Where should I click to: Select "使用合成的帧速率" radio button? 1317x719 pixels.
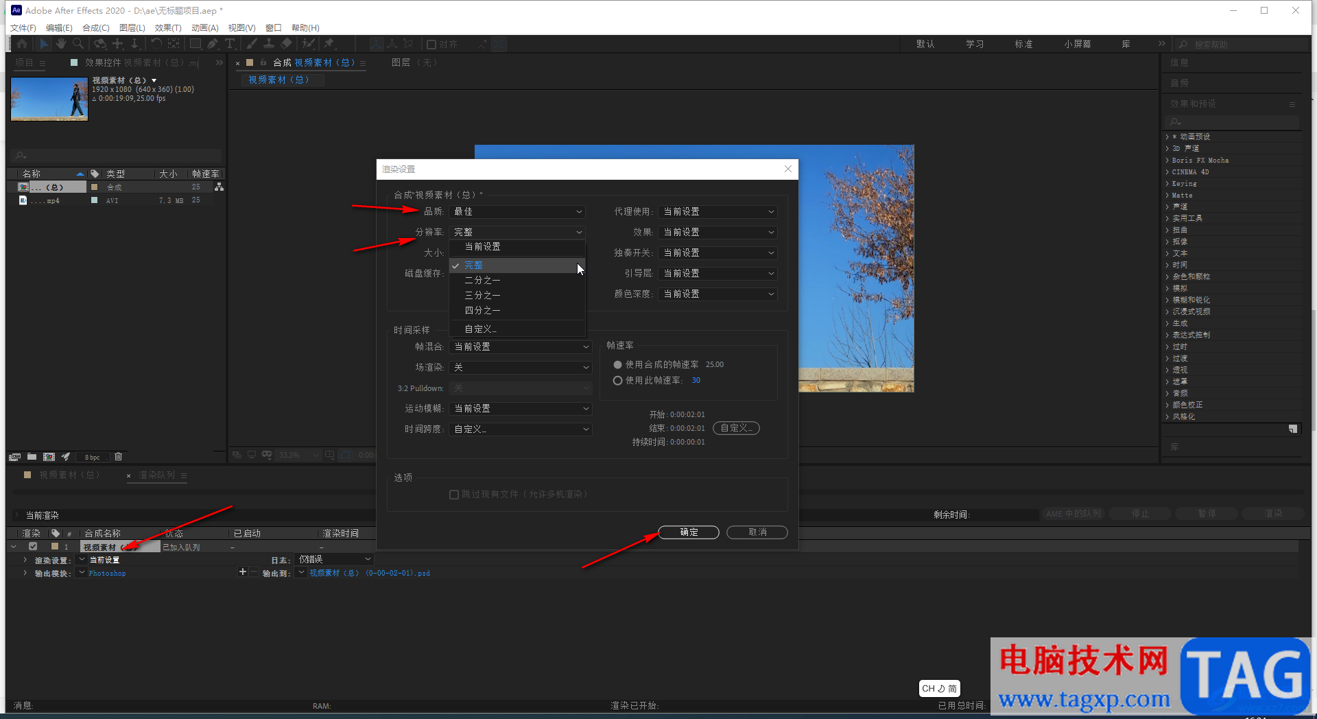617,365
